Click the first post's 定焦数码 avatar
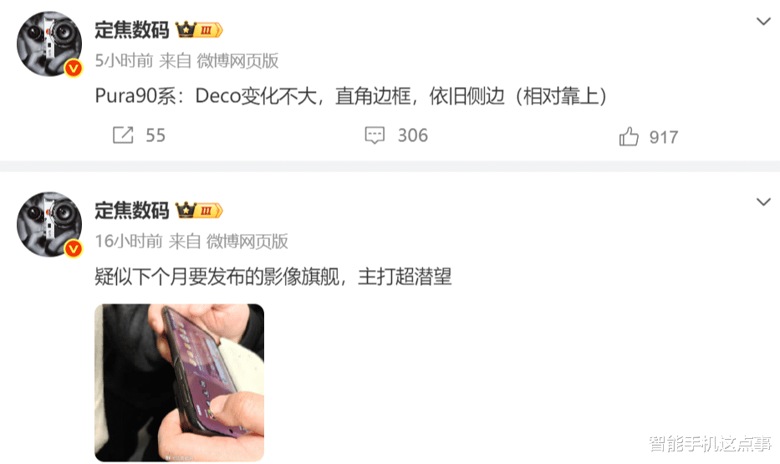The width and height of the screenshot is (780, 464). (49, 43)
